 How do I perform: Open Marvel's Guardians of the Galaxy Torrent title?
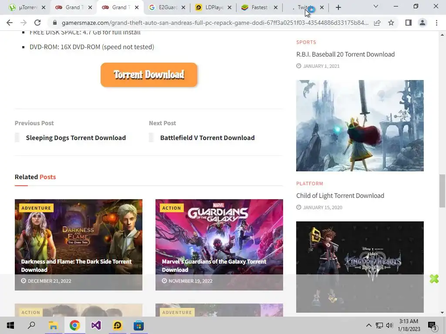pyautogui.click(x=214, y=266)
